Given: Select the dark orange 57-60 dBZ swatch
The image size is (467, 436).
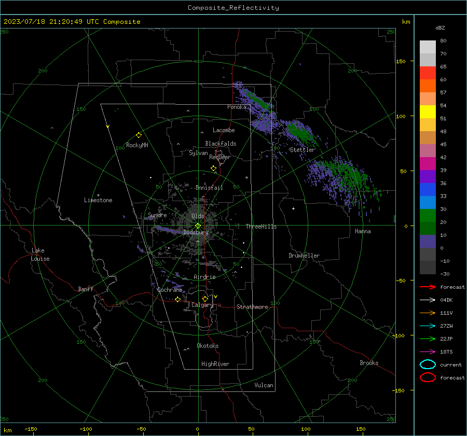Looking at the screenshot, I should click(x=428, y=86).
